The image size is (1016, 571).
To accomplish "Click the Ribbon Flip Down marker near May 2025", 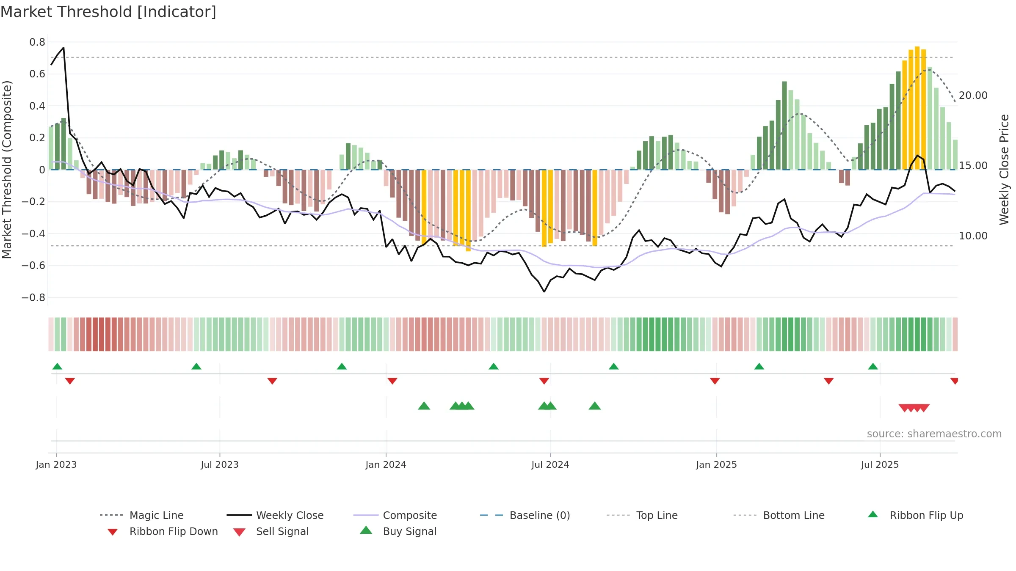I will [829, 381].
